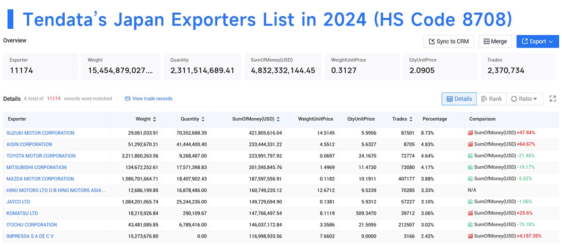Click the Trades overview card showing 2,370,734
Screen dimensions: 562x246
point(519,66)
